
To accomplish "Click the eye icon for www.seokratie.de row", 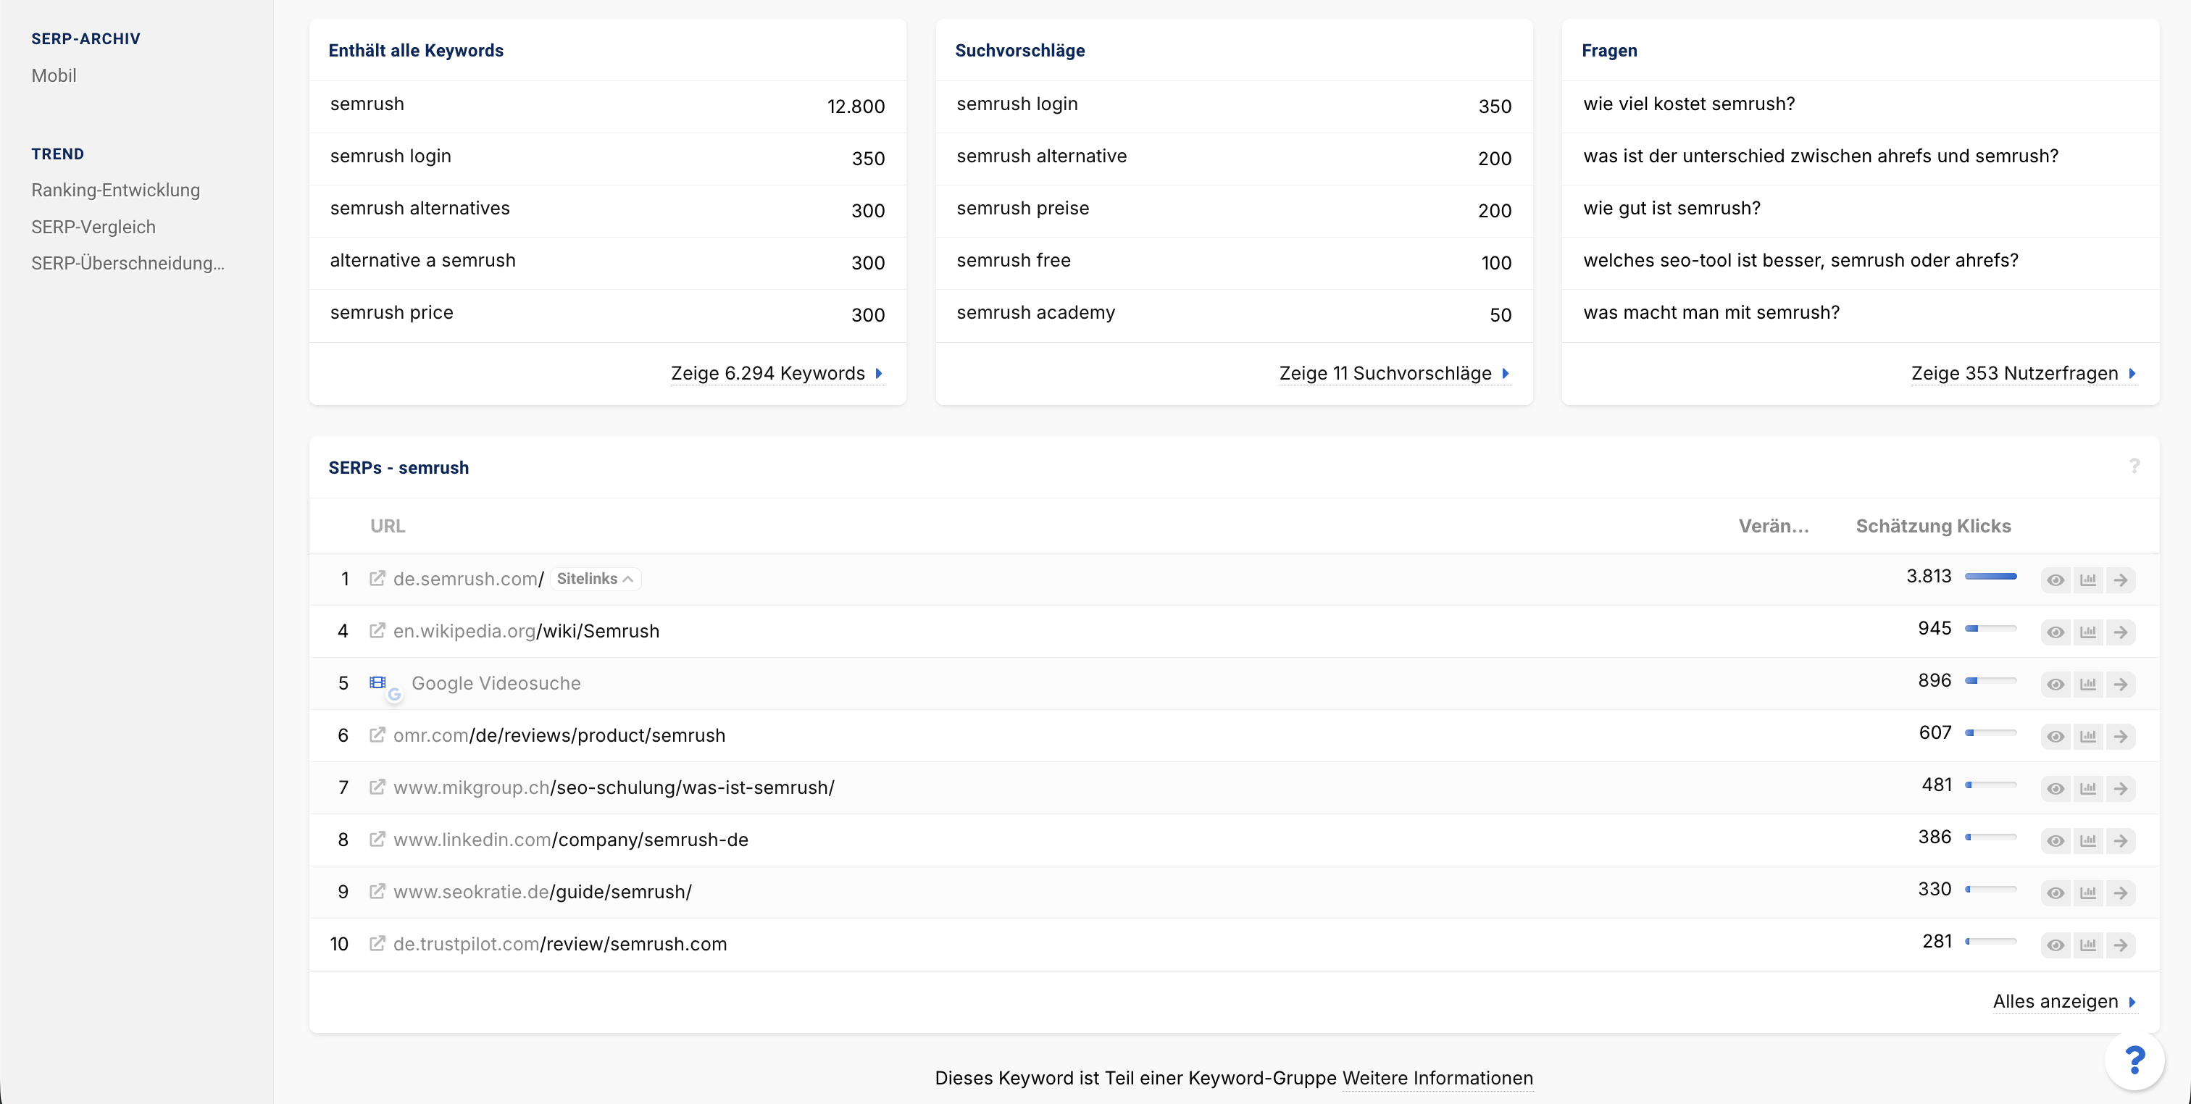I will point(2056,893).
